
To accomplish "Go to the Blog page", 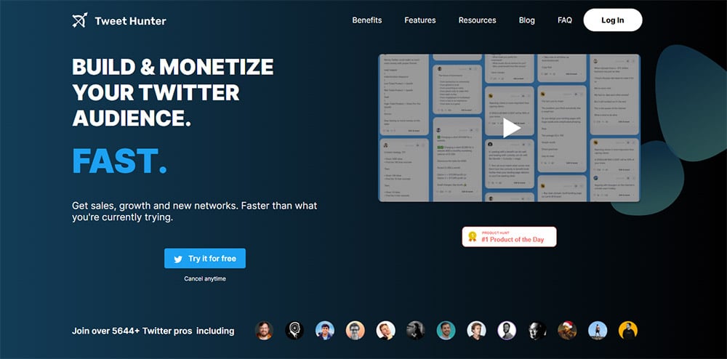I will 526,20.
